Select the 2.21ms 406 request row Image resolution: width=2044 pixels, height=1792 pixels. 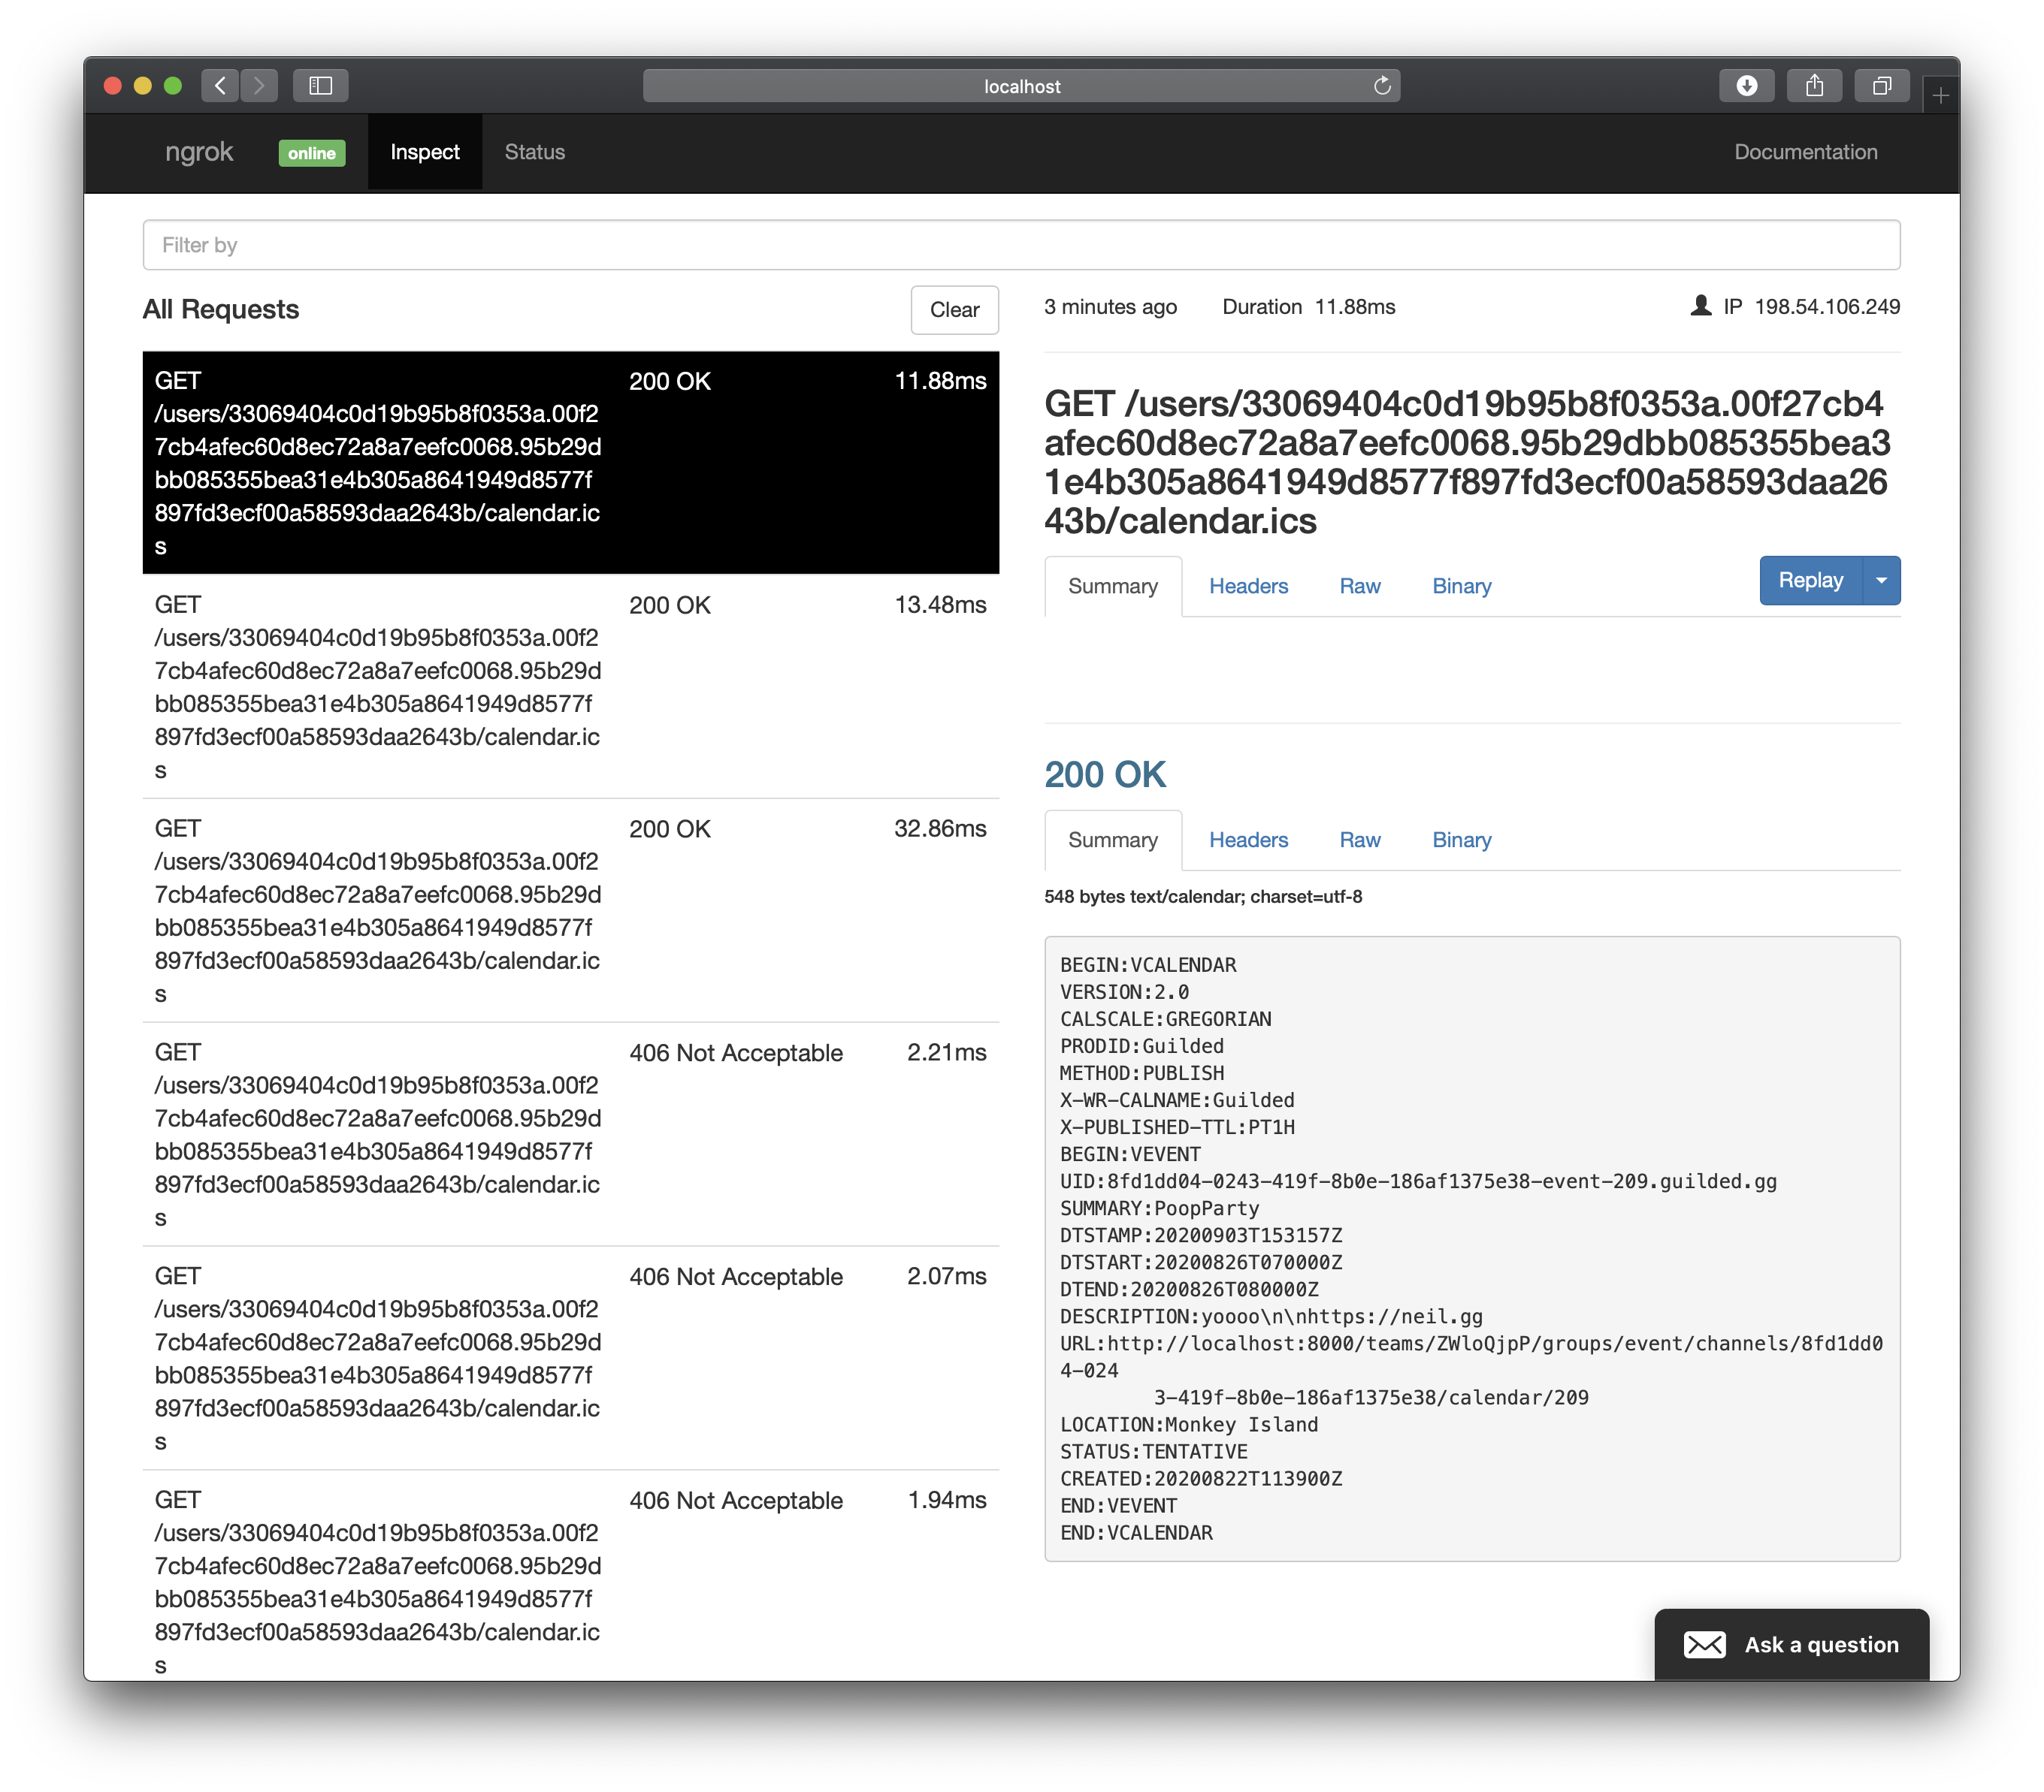(x=570, y=1134)
